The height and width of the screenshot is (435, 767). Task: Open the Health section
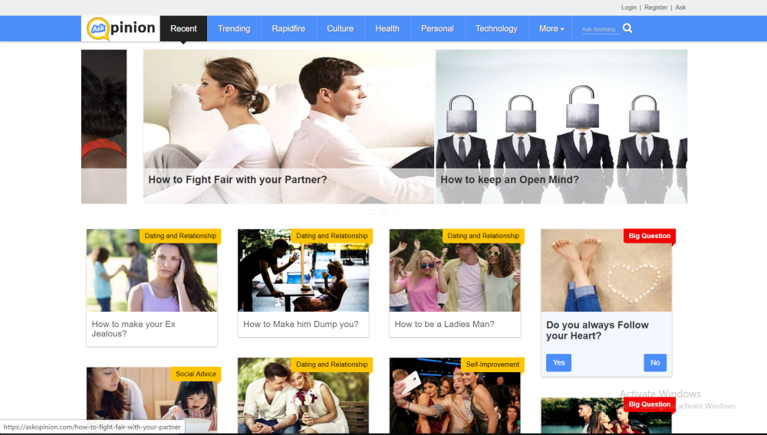(x=387, y=28)
